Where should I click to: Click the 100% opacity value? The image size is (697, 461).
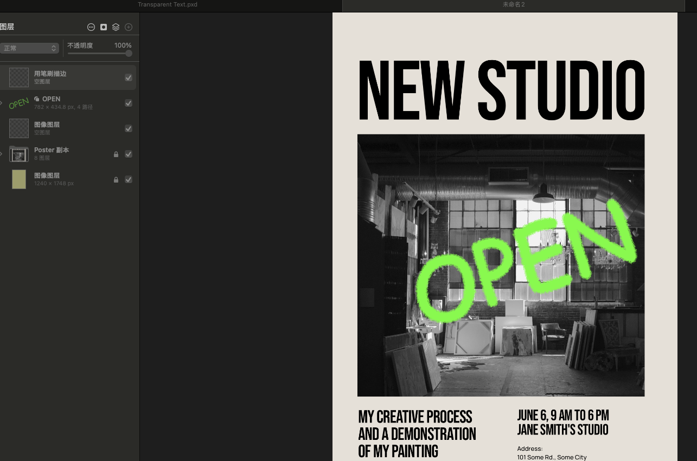tap(123, 46)
